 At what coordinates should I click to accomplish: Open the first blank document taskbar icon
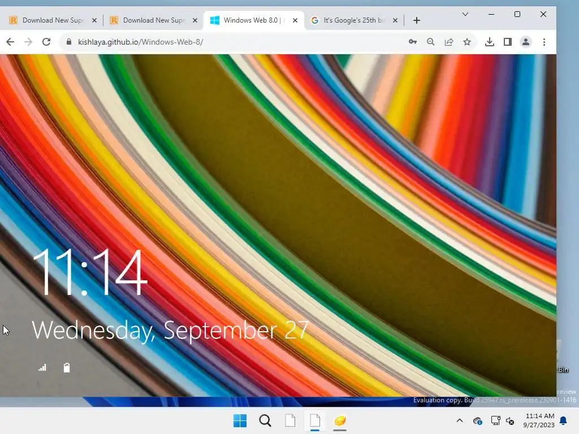click(x=290, y=420)
